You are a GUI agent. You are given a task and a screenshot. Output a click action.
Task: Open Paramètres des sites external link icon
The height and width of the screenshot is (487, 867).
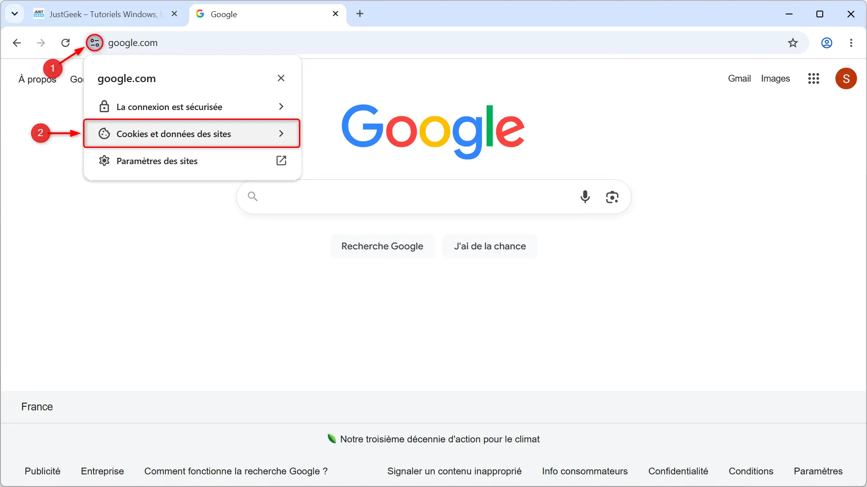[x=281, y=161]
